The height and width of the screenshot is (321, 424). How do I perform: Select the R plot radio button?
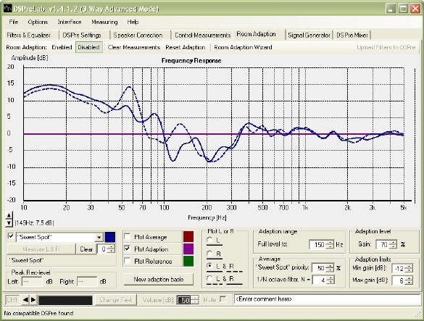tap(209, 254)
